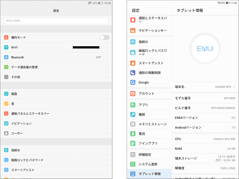Tap the ビルド番号 row

[205, 108]
